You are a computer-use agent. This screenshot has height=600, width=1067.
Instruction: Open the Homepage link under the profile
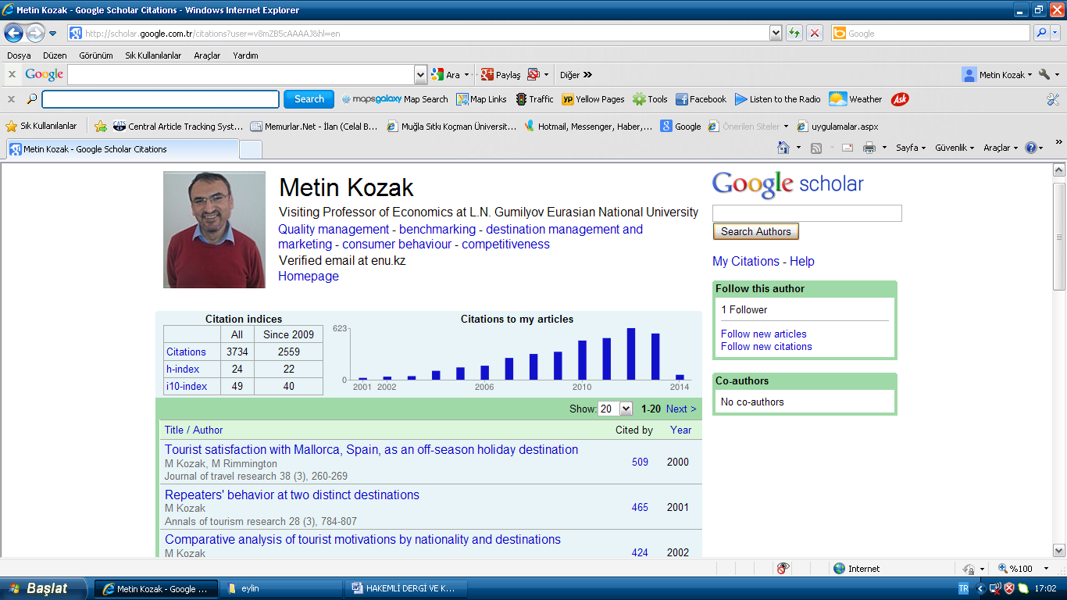pos(309,276)
